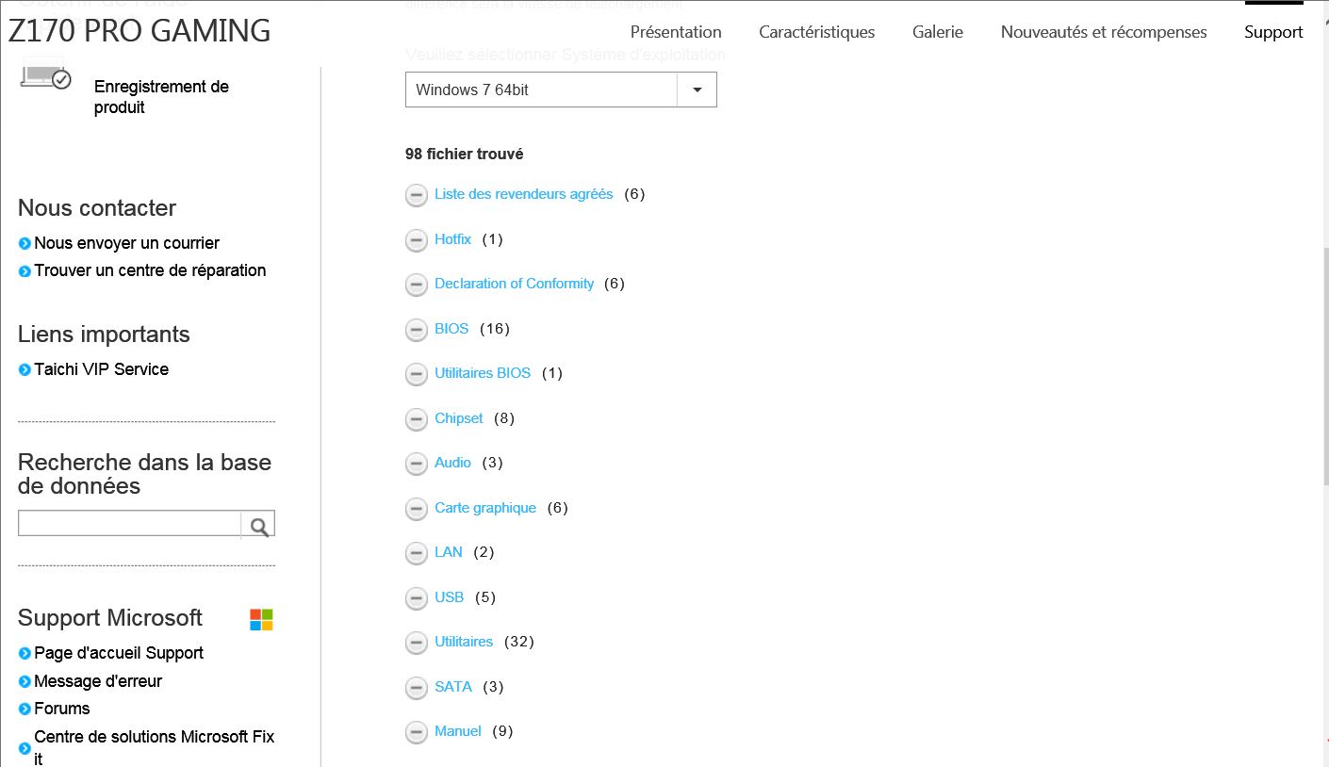Image resolution: width=1329 pixels, height=767 pixels.
Task: Toggle the Audio category minus icon
Action: pyautogui.click(x=417, y=464)
